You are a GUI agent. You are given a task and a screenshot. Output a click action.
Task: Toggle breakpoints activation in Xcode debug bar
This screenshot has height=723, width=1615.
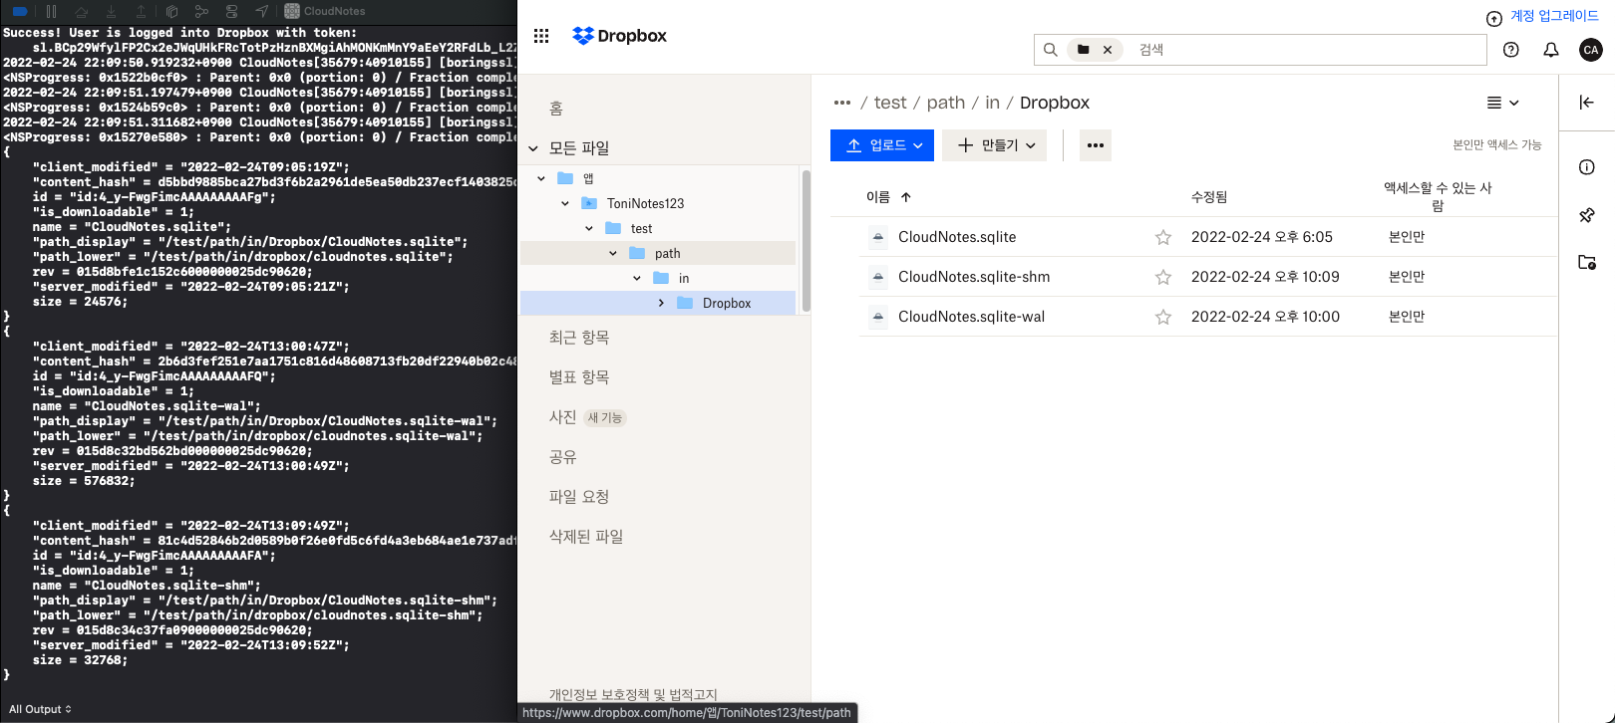pos(20,11)
